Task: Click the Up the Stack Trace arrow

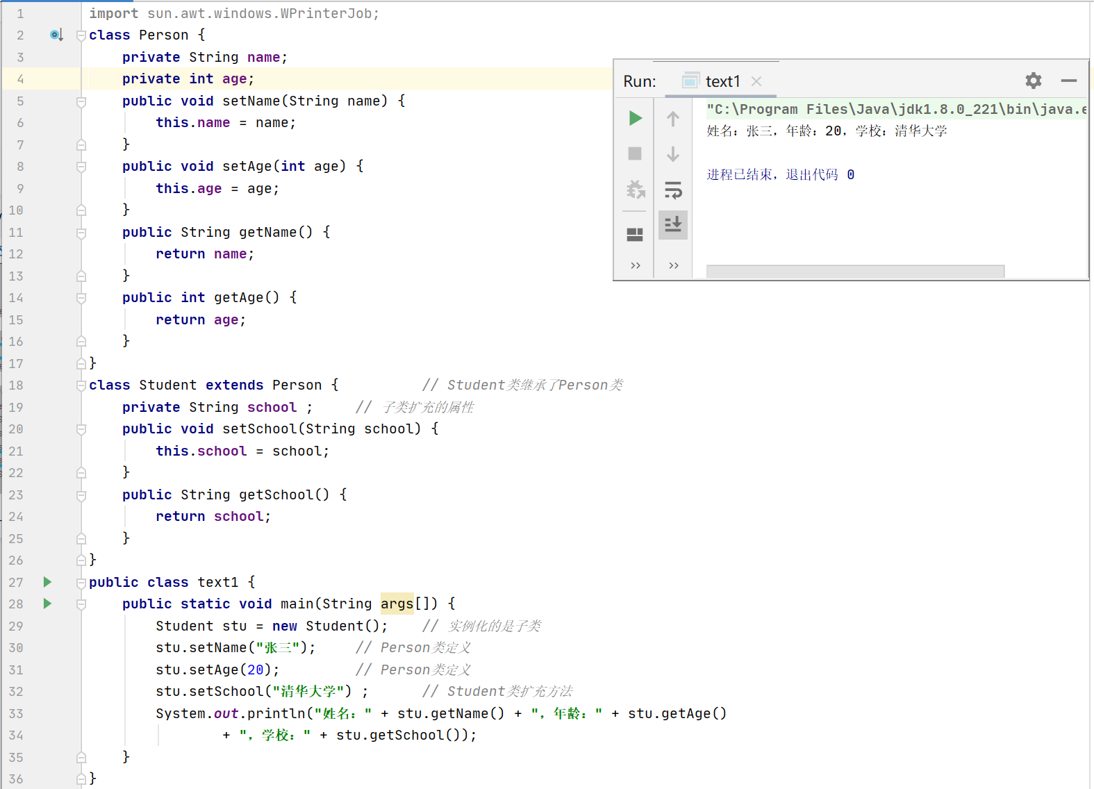Action: (x=673, y=119)
